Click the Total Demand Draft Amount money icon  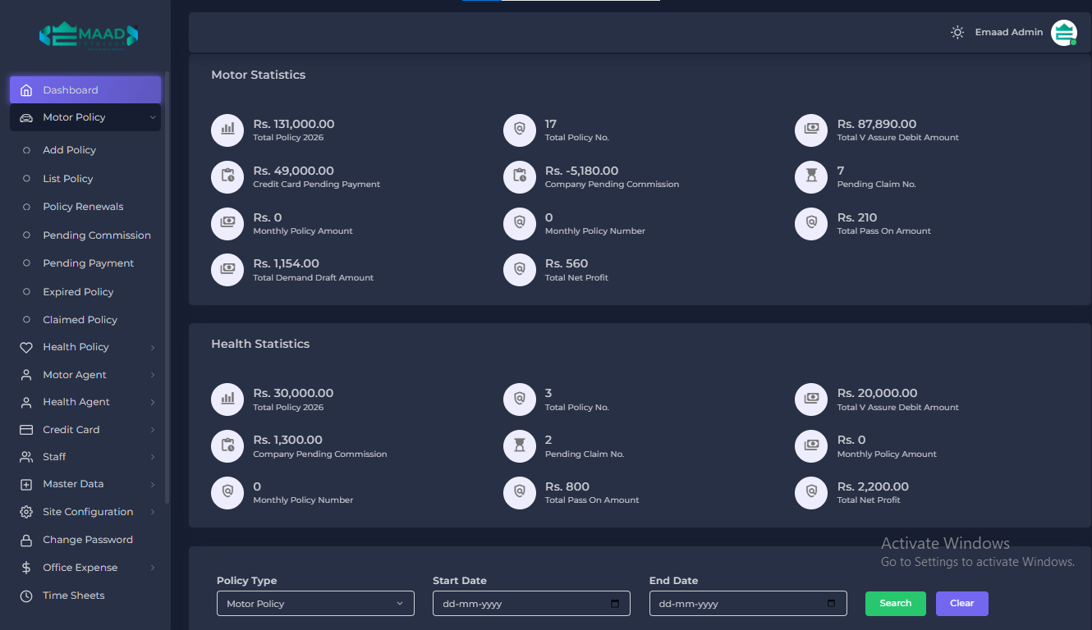click(227, 269)
